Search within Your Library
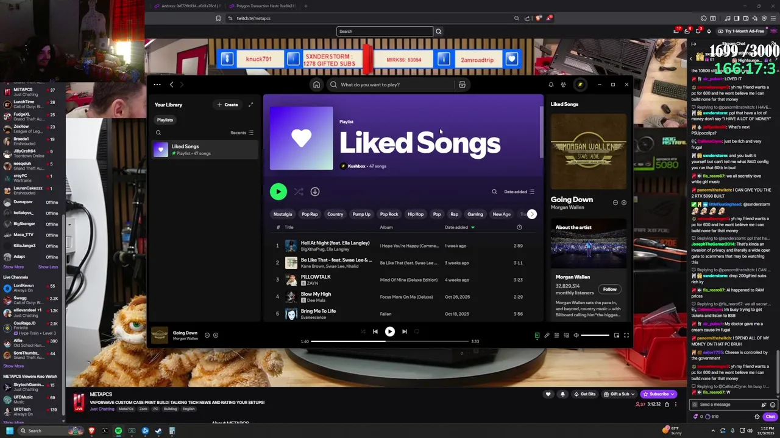 click(x=158, y=133)
